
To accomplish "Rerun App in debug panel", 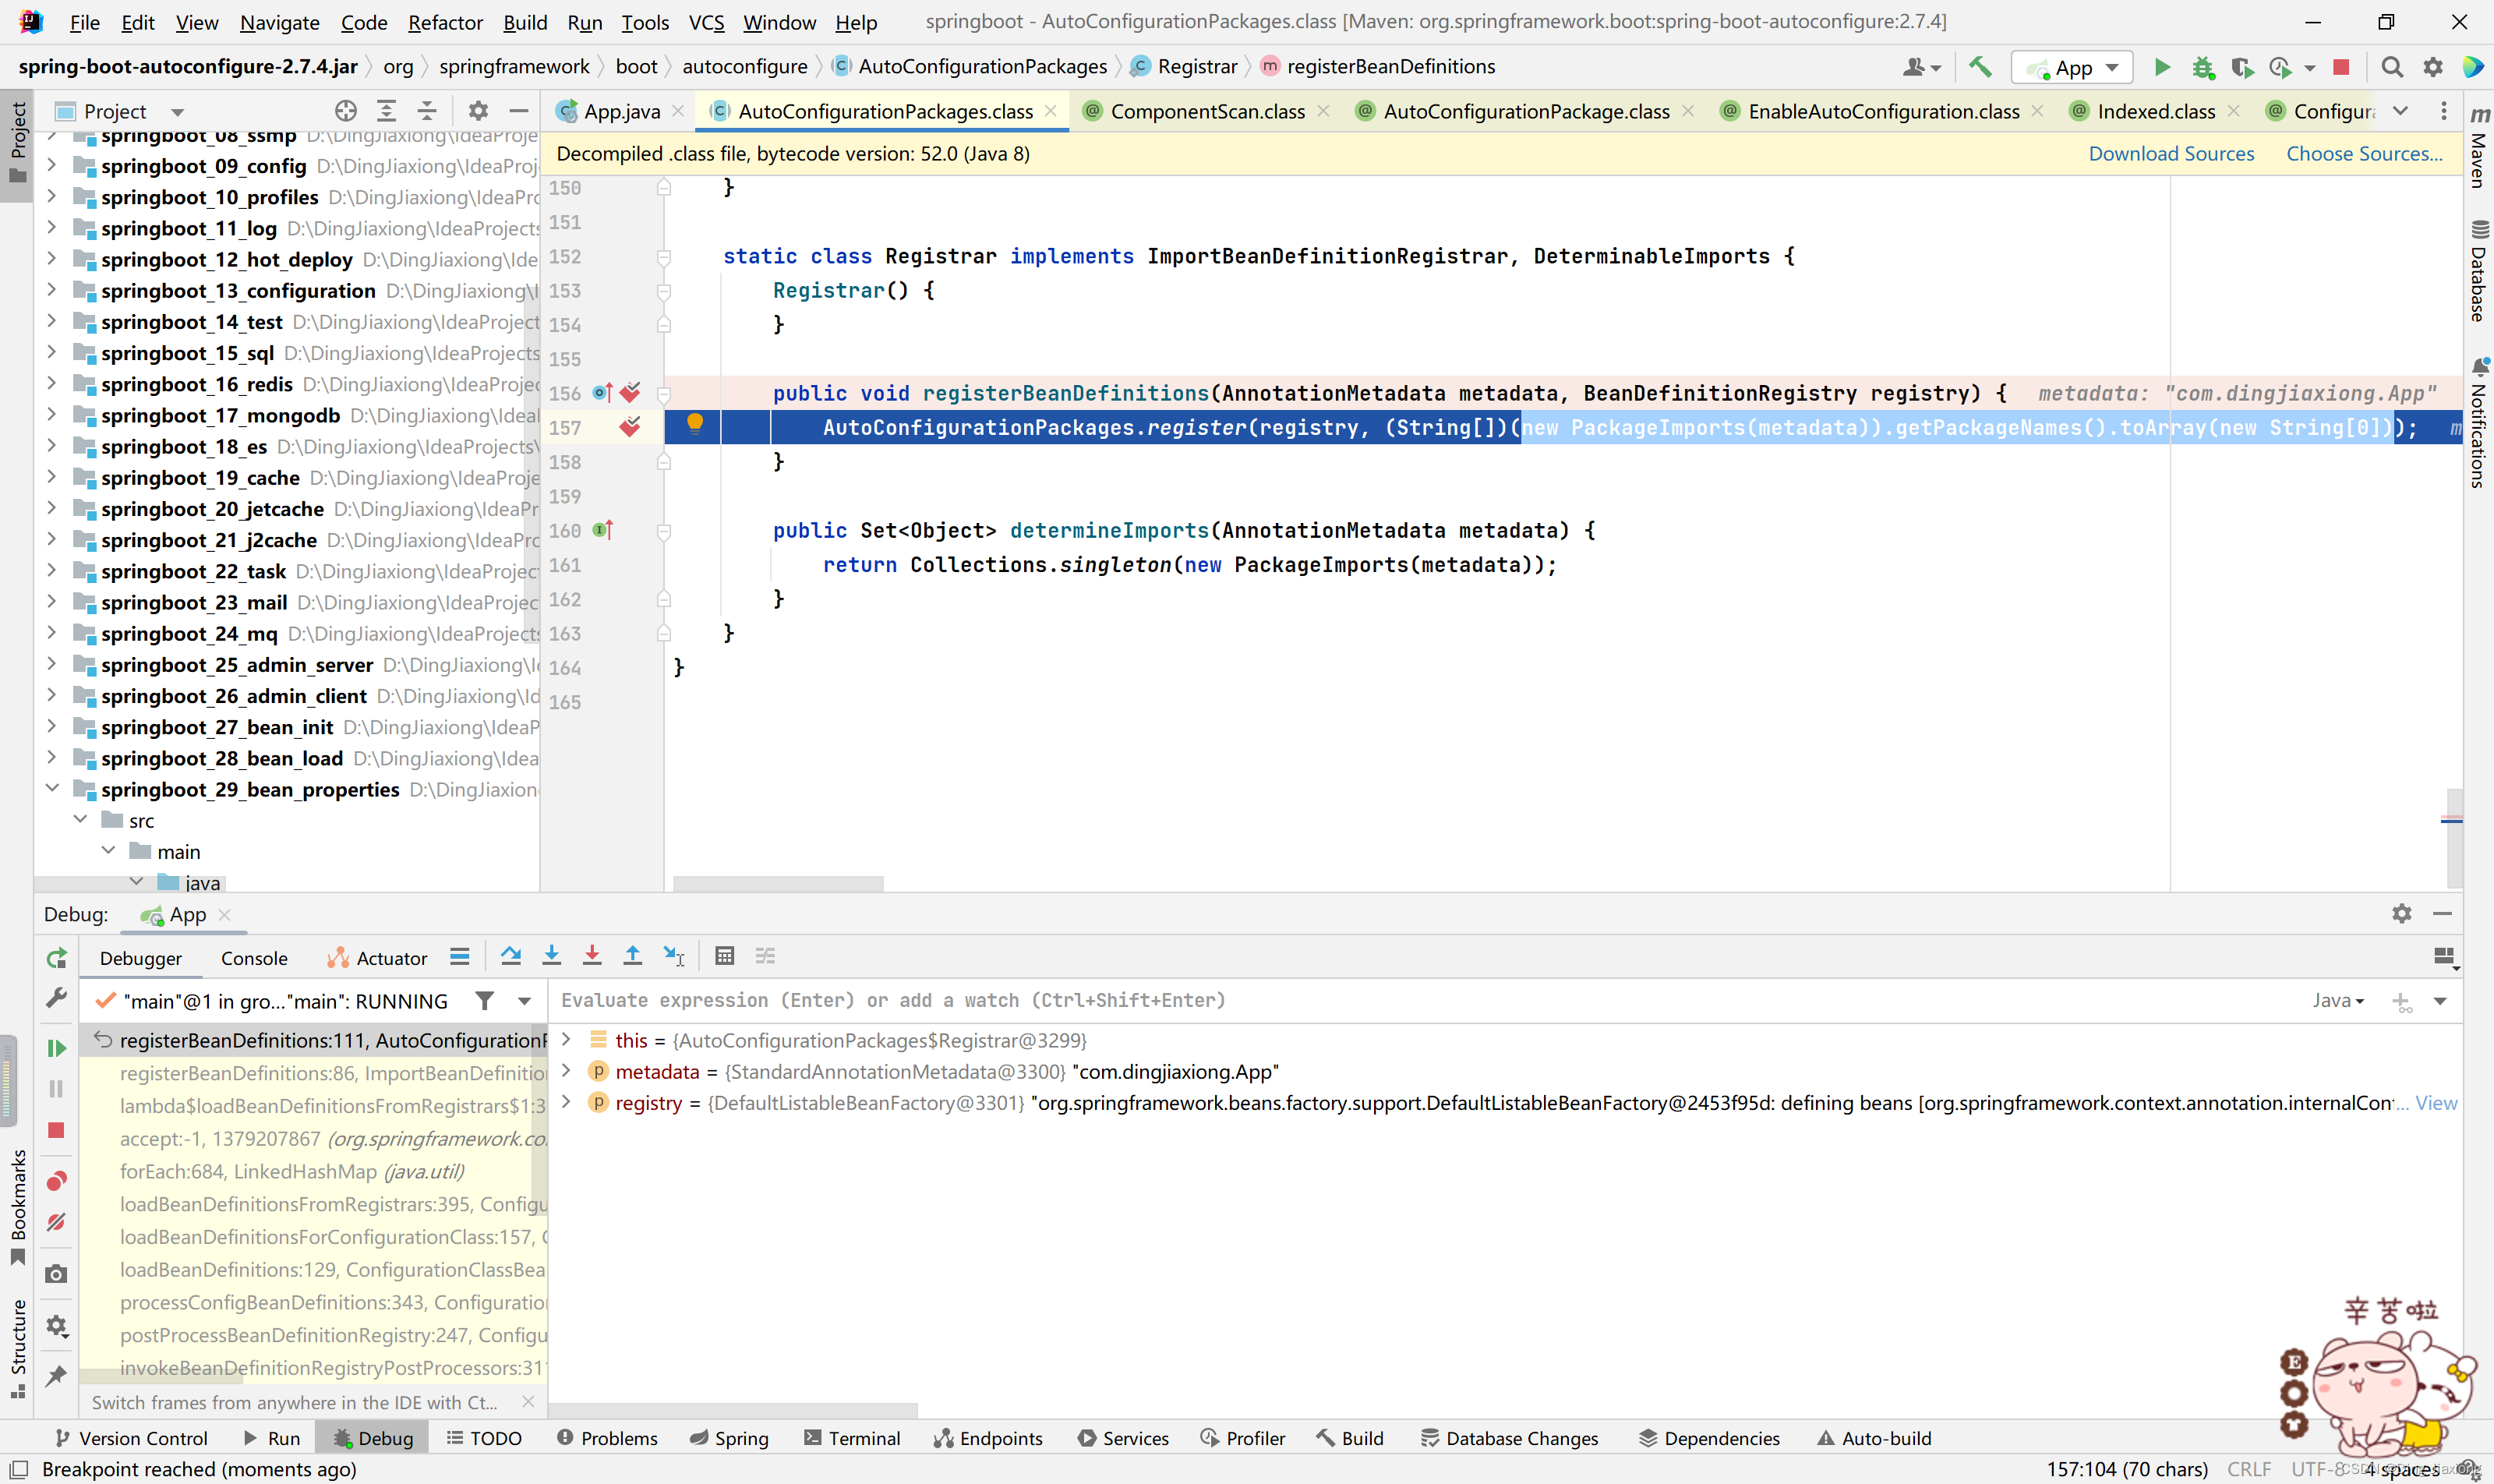I will (57, 958).
